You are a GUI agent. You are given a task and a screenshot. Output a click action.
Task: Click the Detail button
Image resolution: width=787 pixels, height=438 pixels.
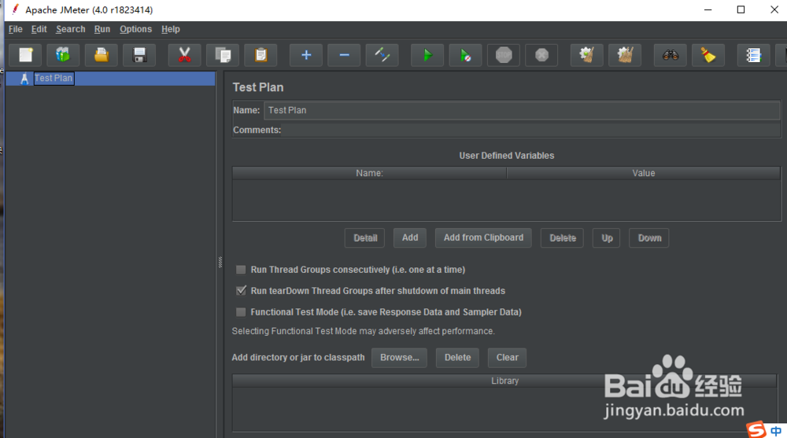click(365, 237)
